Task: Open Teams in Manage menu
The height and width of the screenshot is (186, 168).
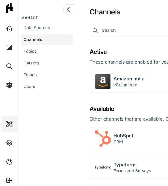Action: coord(47,75)
